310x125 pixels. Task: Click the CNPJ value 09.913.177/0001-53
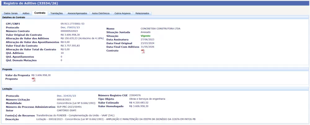point(73,24)
